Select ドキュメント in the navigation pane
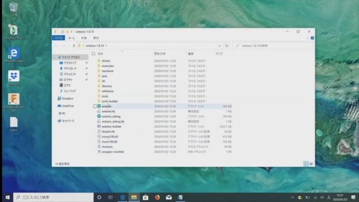This screenshot has width=359, height=202. click(70, 74)
